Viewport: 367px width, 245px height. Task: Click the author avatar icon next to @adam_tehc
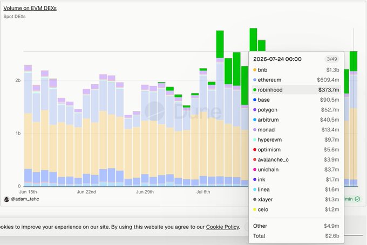[x=6, y=199]
